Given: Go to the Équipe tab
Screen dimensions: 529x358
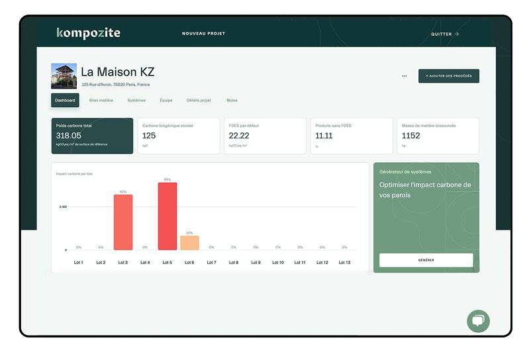Looking at the screenshot, I should [166, 101].
